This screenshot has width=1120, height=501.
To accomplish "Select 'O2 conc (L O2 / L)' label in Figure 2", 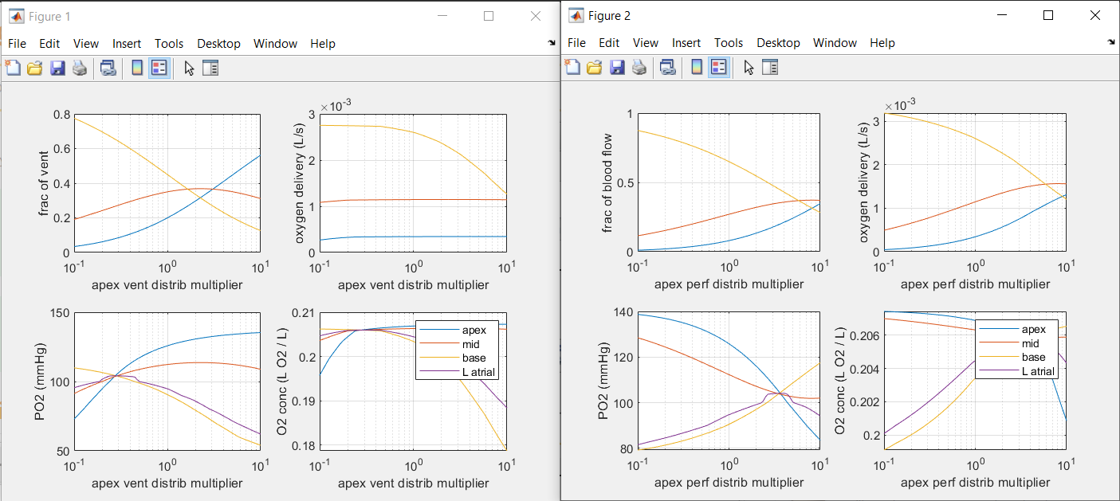I will click(x=840, y=380).
